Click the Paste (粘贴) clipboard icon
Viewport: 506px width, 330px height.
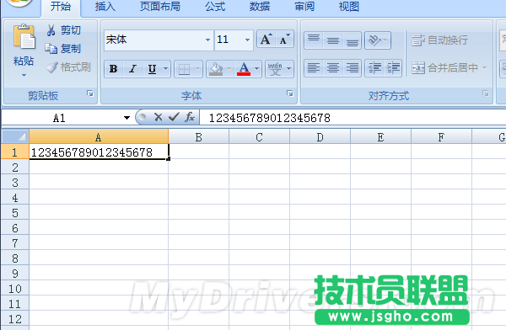point(24,37)
